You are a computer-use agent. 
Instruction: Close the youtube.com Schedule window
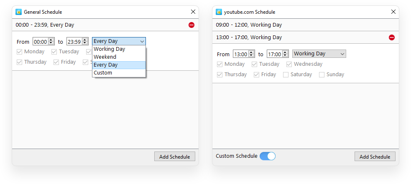[393, 12]
